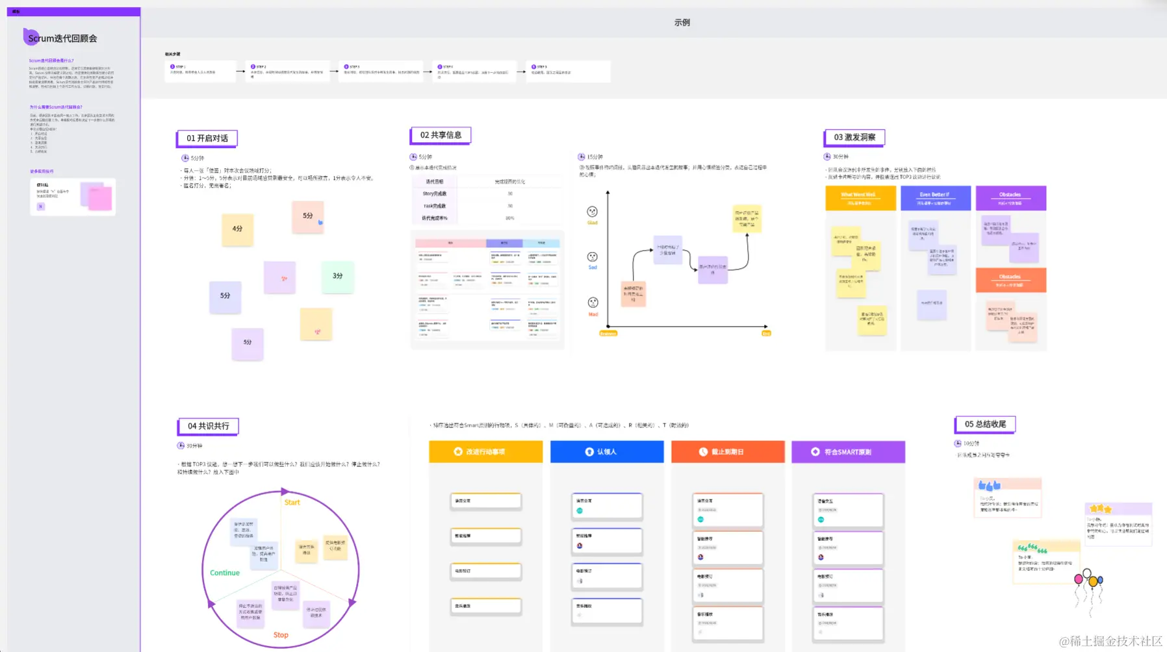Click the clock icon under 04 共识共行

[181, 445]
